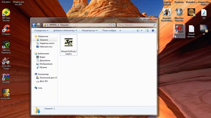This screenshot has height=118, width=211.
Task: Select Избранное in navigation pane
Action: coord(42,36)
